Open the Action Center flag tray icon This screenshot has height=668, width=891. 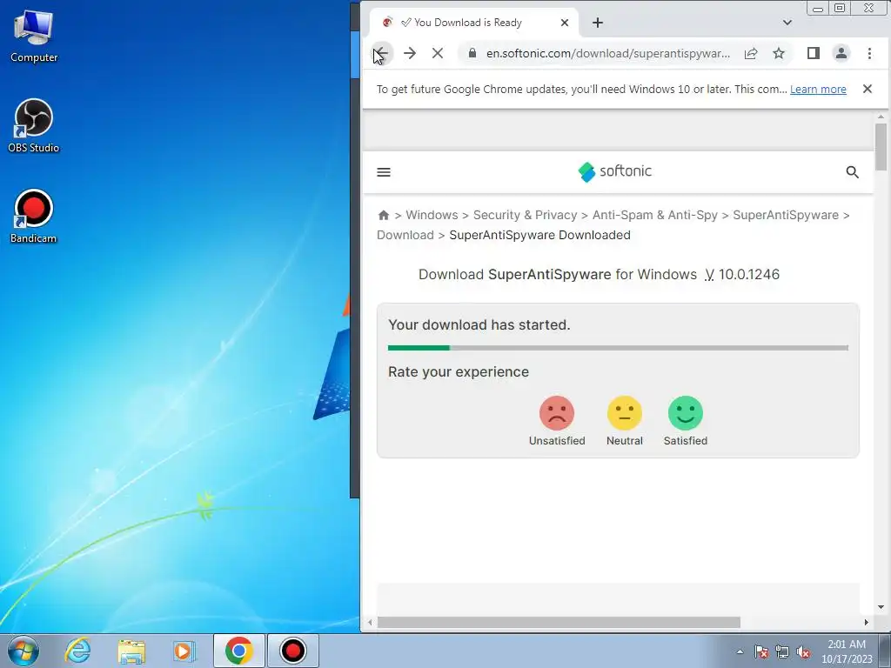[x=760, y=651]
